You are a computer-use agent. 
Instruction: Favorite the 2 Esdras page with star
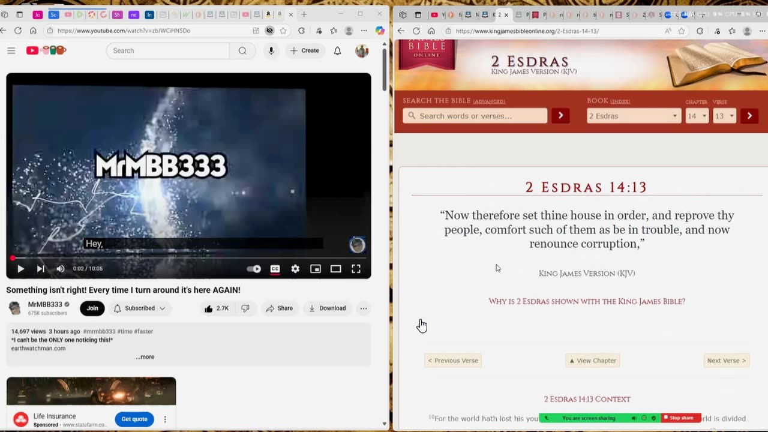click(682, 31)
